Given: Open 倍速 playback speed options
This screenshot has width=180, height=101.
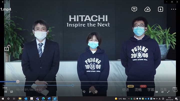Looking at the screenshot, I should [125, 90].
